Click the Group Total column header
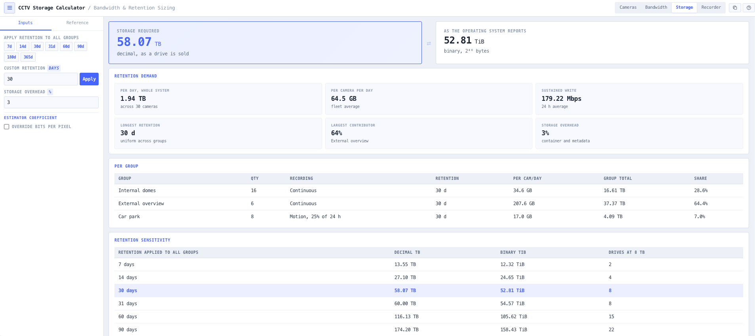This screenshot has height=336, width=755. click(618, 179)
